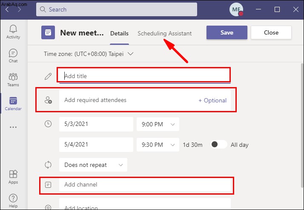The width and height of the screenshot is (304, 210).
Task: Click the pencil title icon
Action: coord(48,76)
